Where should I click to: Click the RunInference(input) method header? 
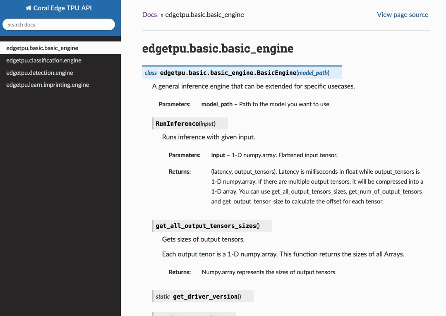(x=190, y=123)
